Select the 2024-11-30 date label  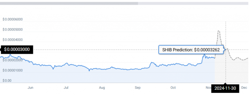click(225, 88)
